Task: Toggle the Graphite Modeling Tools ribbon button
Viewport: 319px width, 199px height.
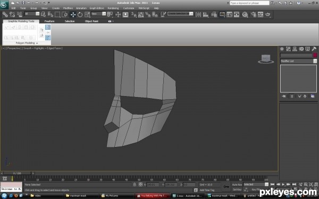Action: pyautogui.click(x=222, y=14)
